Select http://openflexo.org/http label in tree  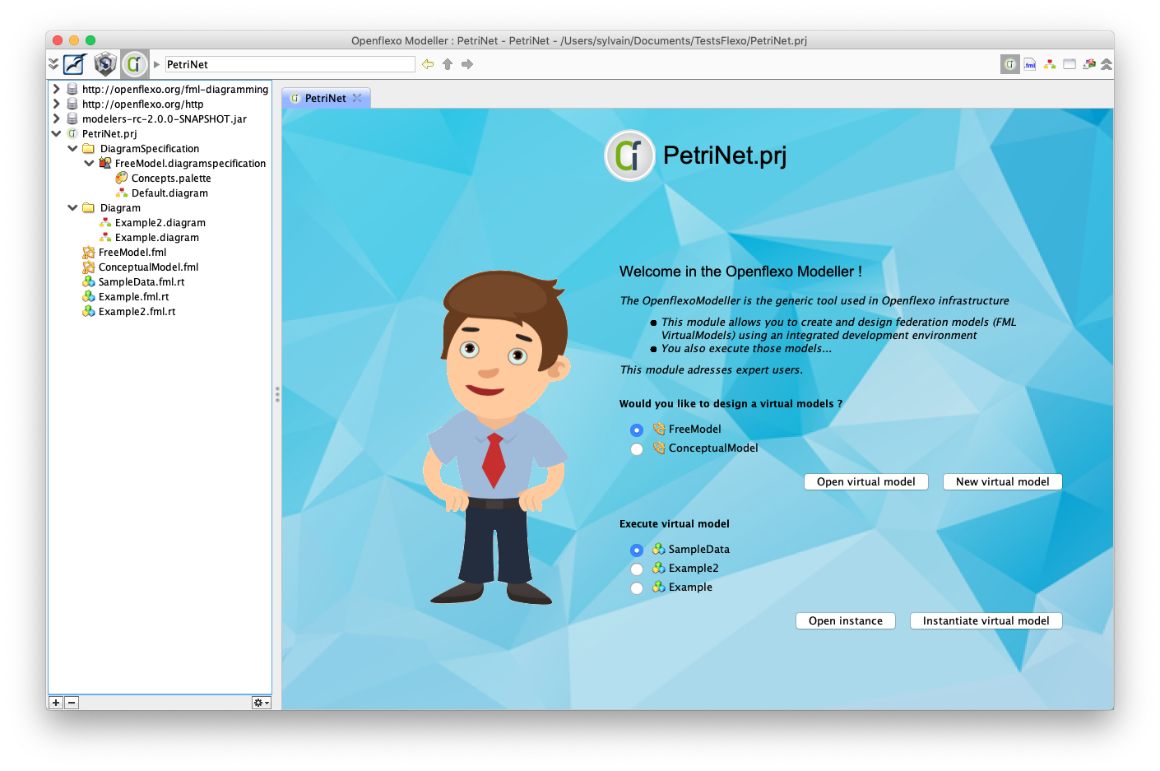click(x=142, y=105)
